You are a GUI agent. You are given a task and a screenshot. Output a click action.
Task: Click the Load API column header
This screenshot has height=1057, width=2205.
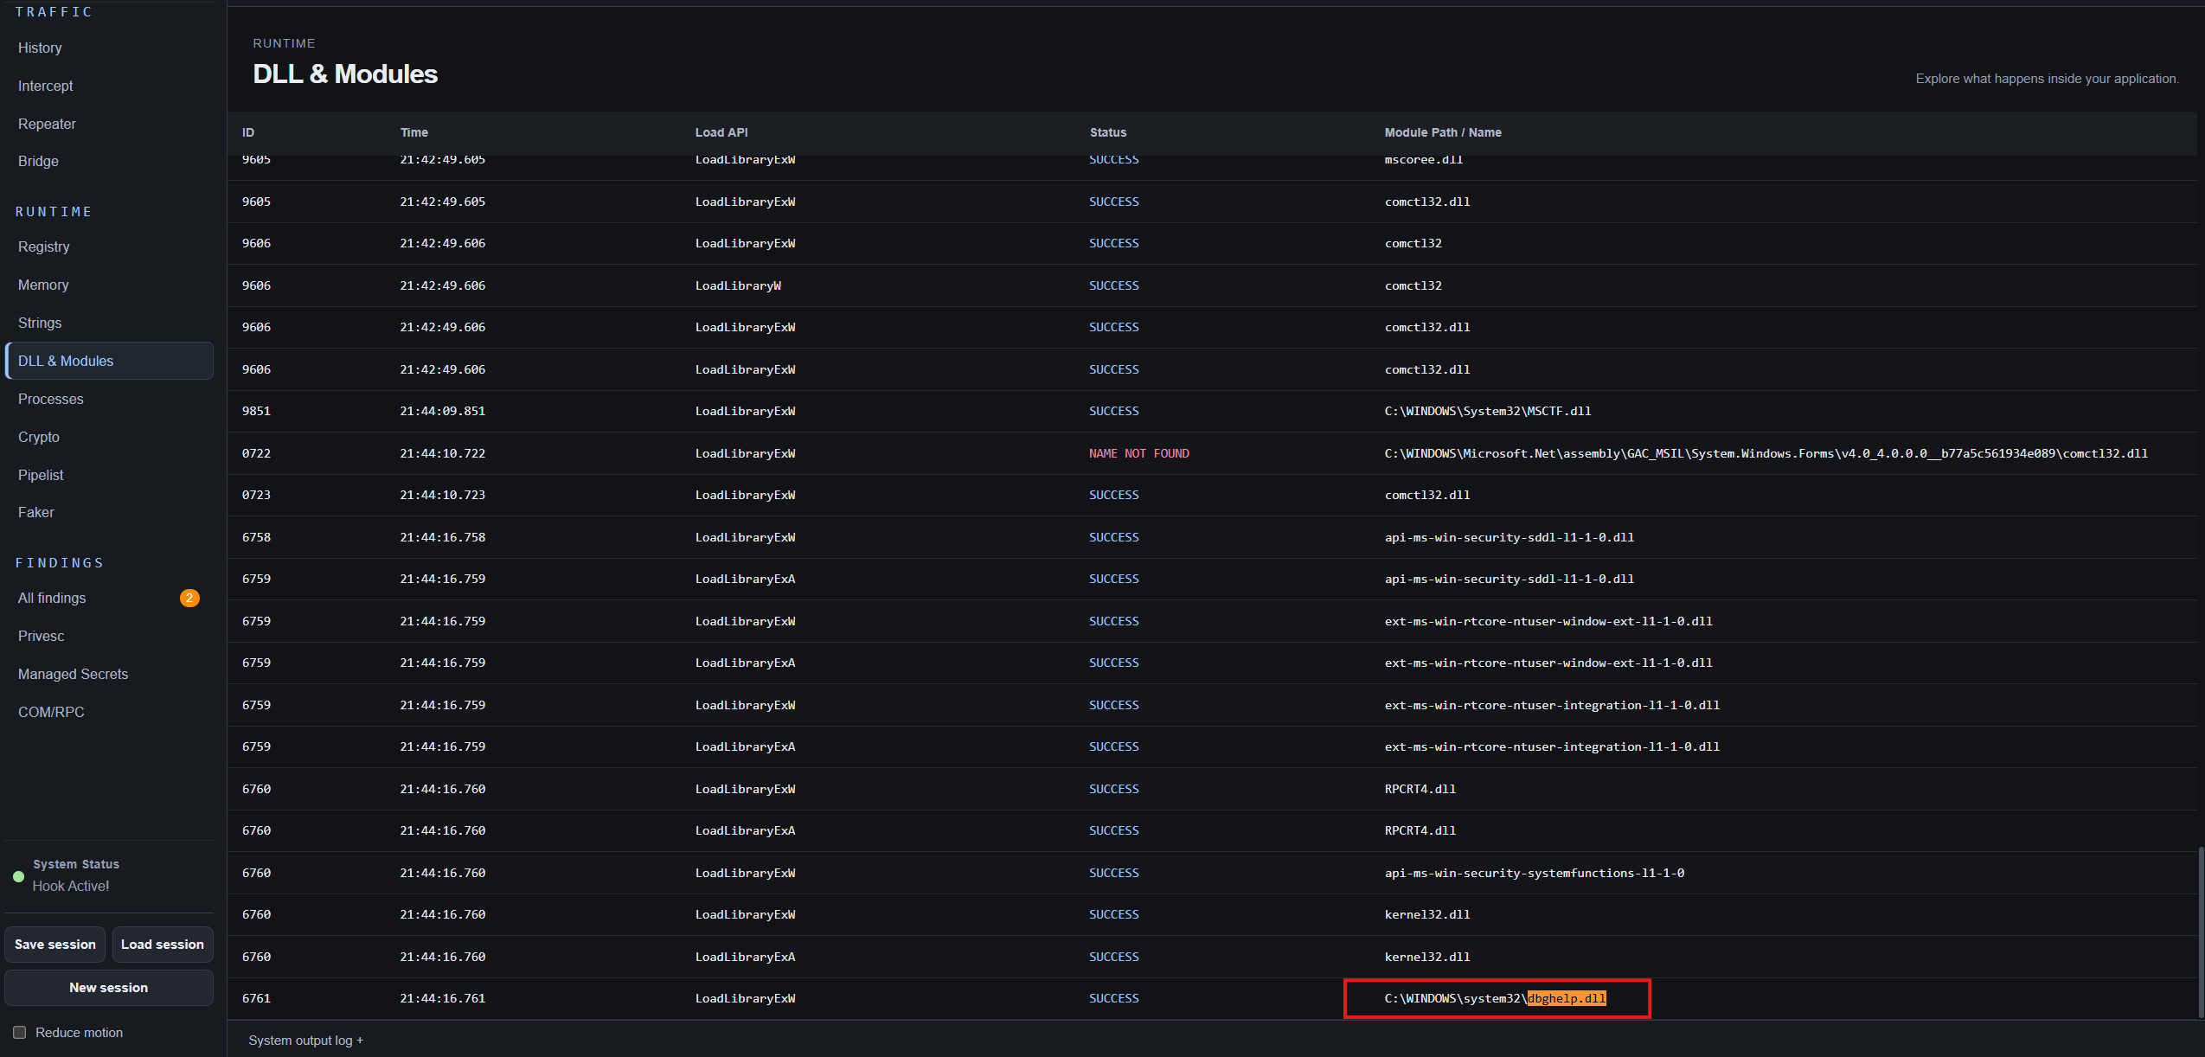point(721,132)
